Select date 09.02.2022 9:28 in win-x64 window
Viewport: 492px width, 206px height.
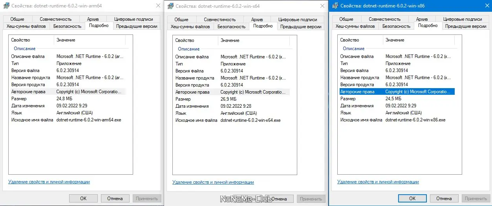[x=236, y=106]
